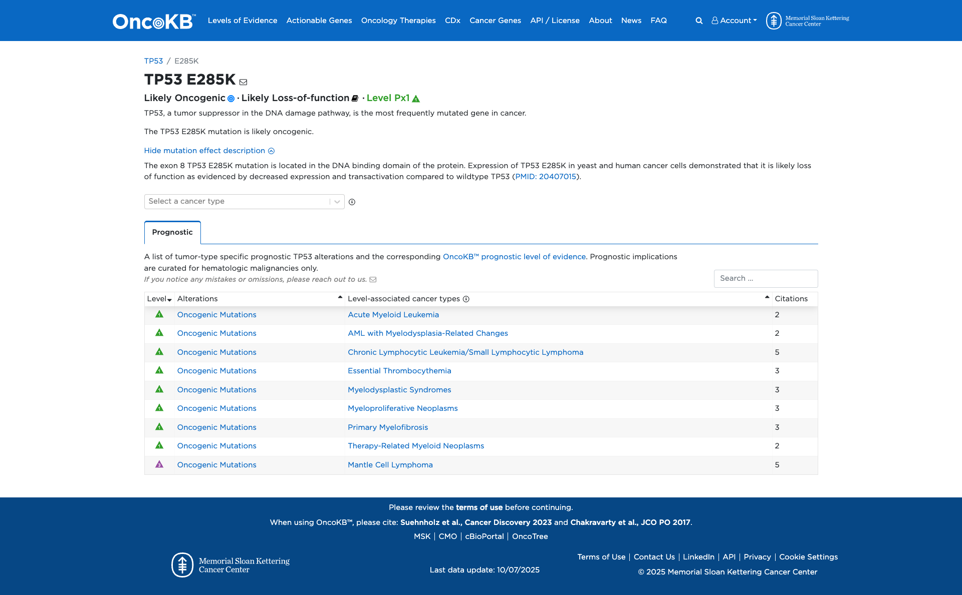Open PMID: 20407015 reference link
Image resolution: width=962 pixels, height=595 pixels.
coord(546,176)
